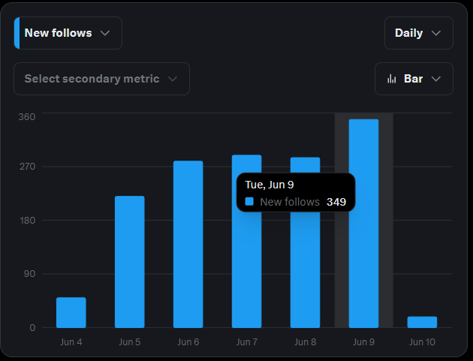Click the 349 value in the tooltip
473x361 pixels.
336,202
